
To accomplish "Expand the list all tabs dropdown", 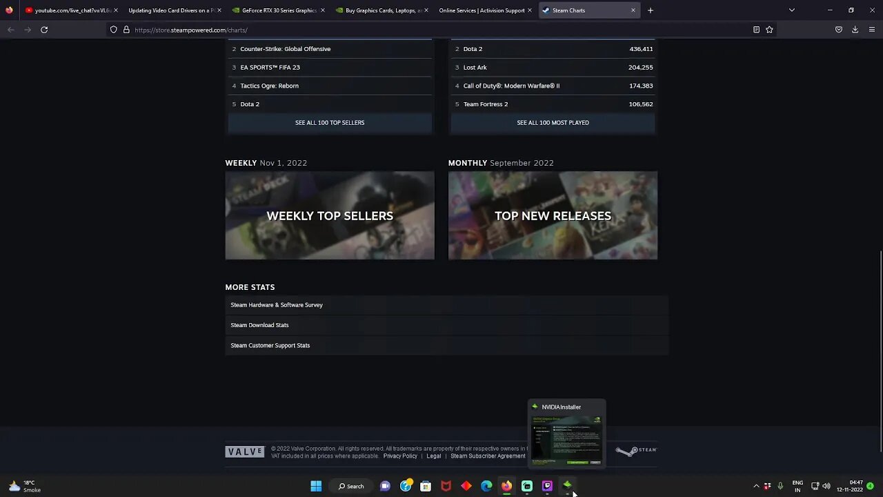I will pyautogui.click(x=791, y=10).
